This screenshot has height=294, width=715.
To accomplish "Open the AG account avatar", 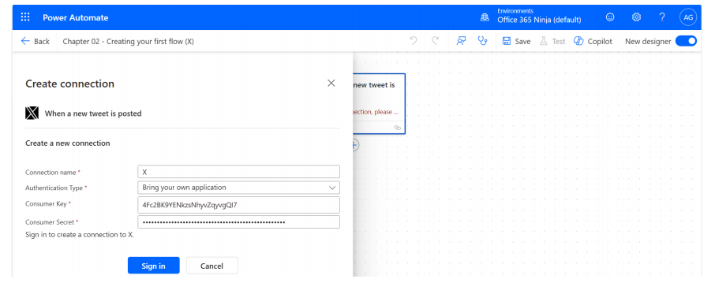I will coord(688,17).
